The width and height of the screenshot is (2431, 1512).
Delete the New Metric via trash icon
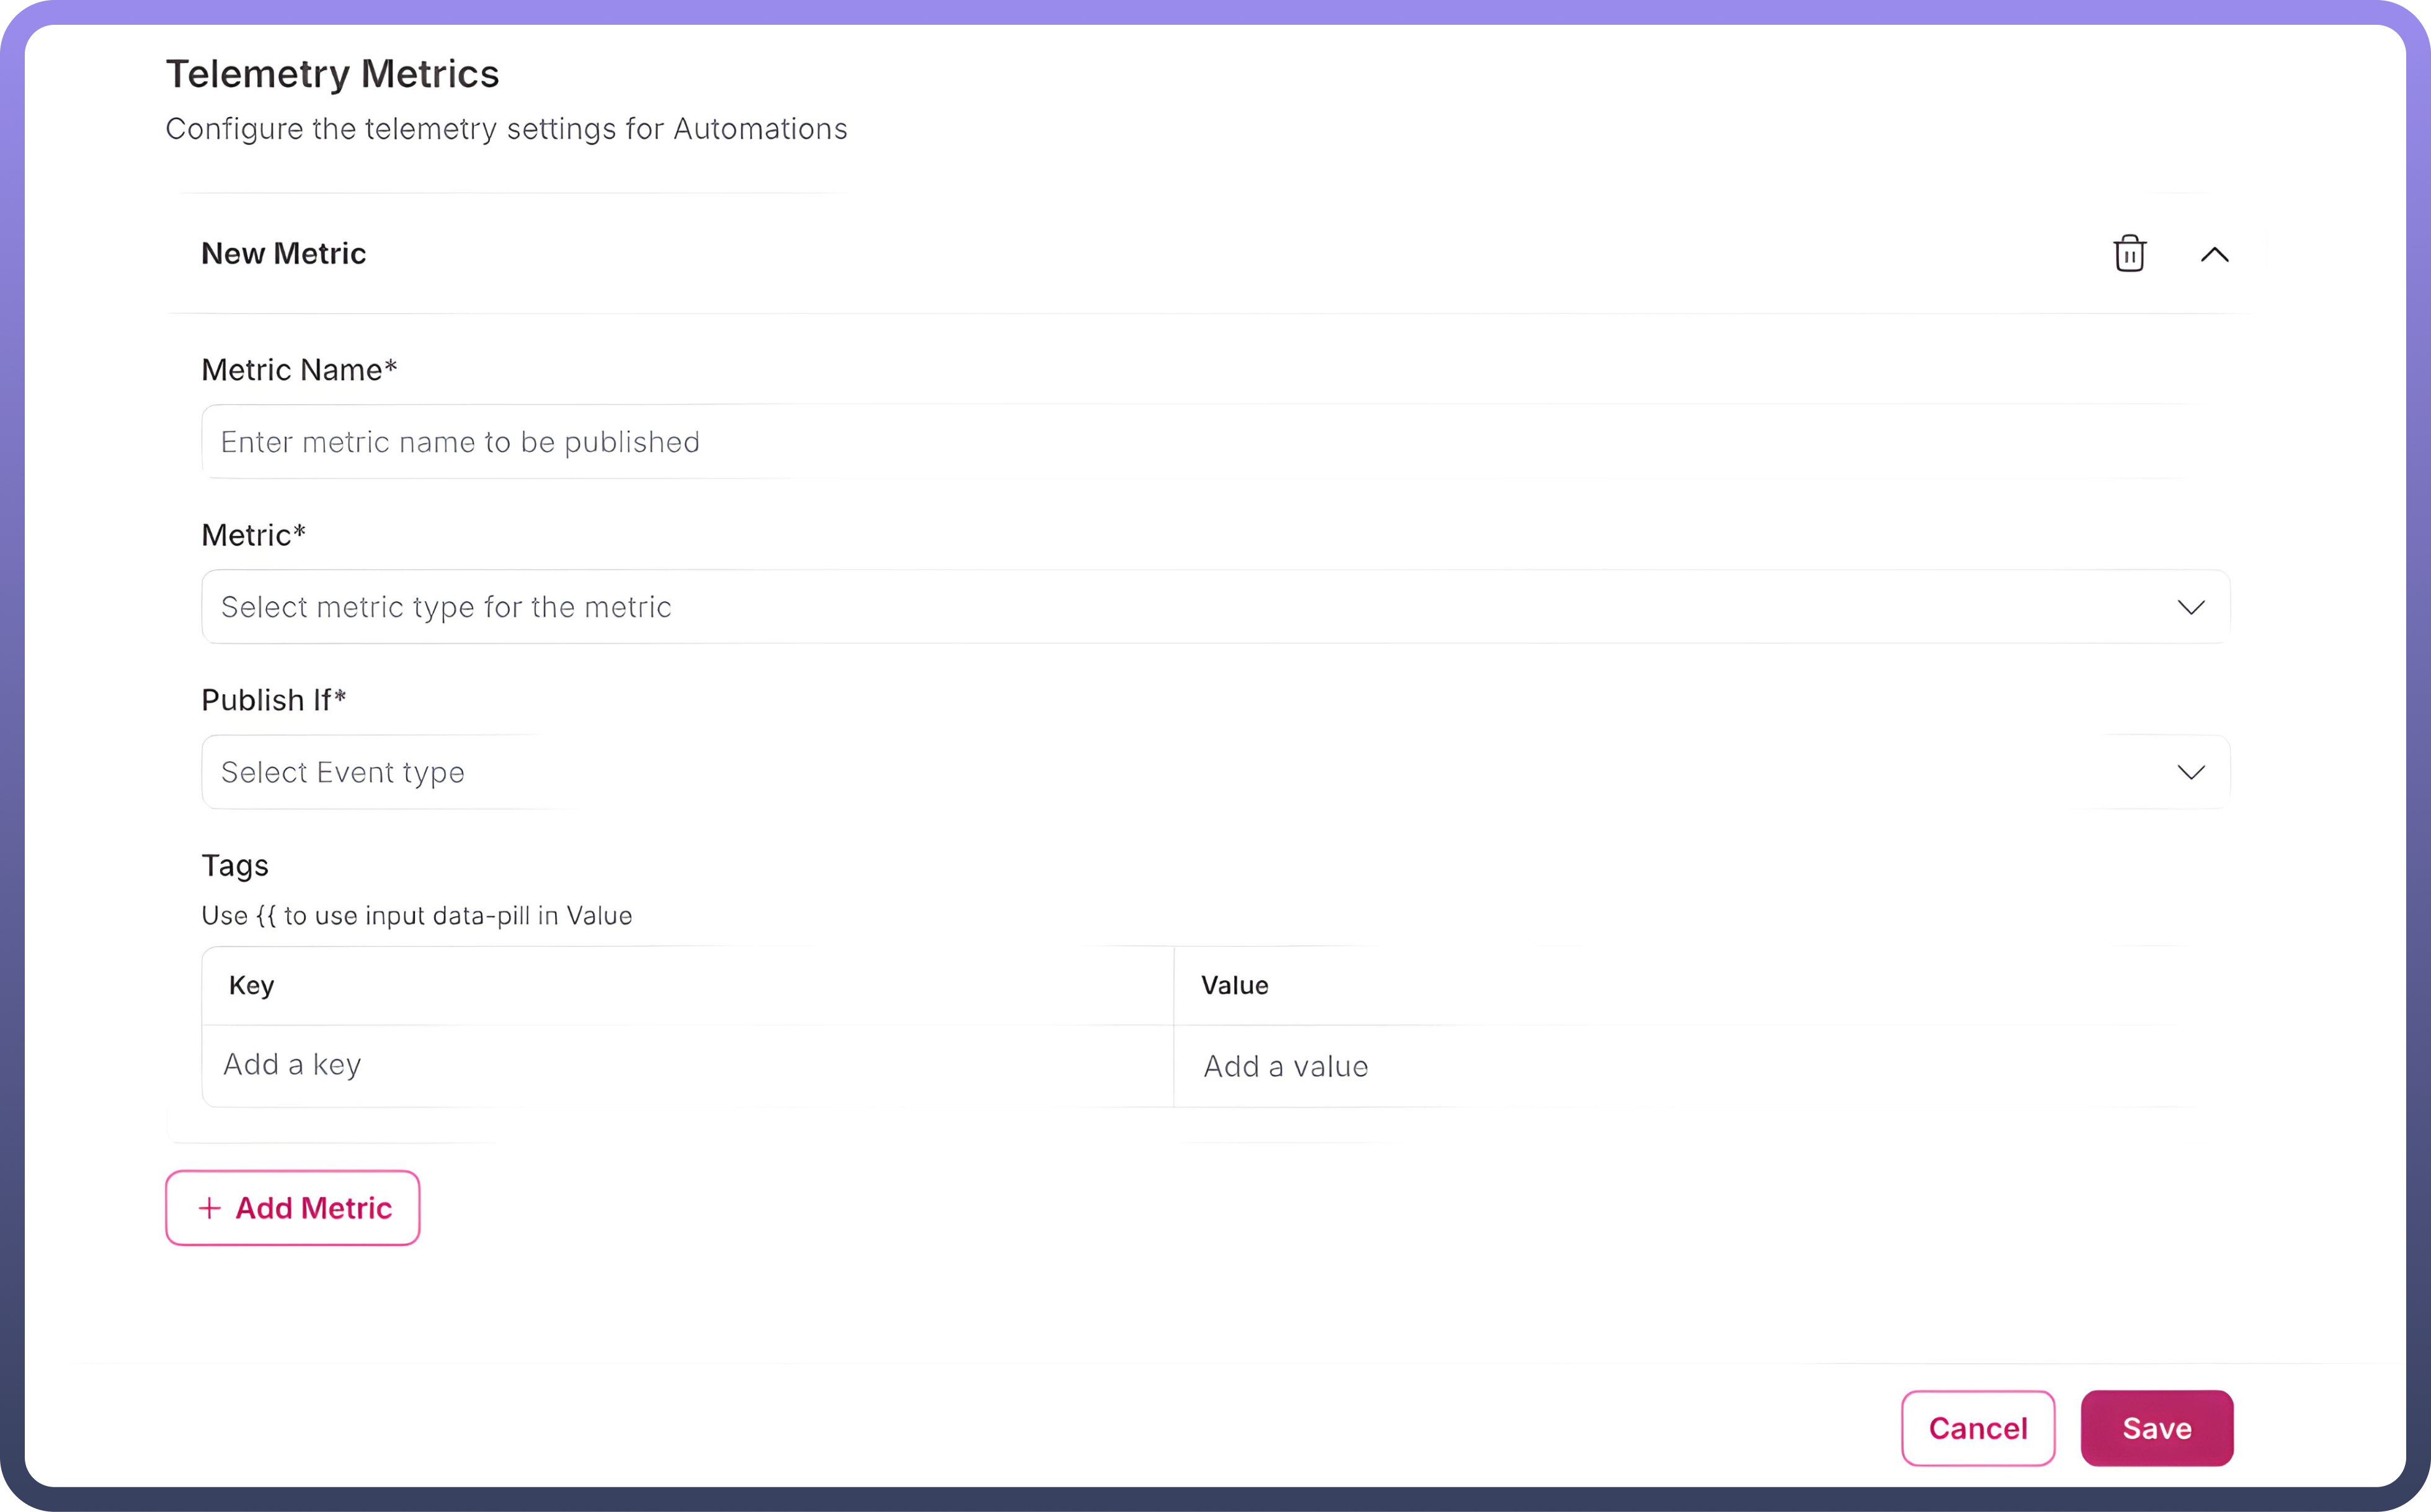pyautogui.click(x=2129, y=253)
